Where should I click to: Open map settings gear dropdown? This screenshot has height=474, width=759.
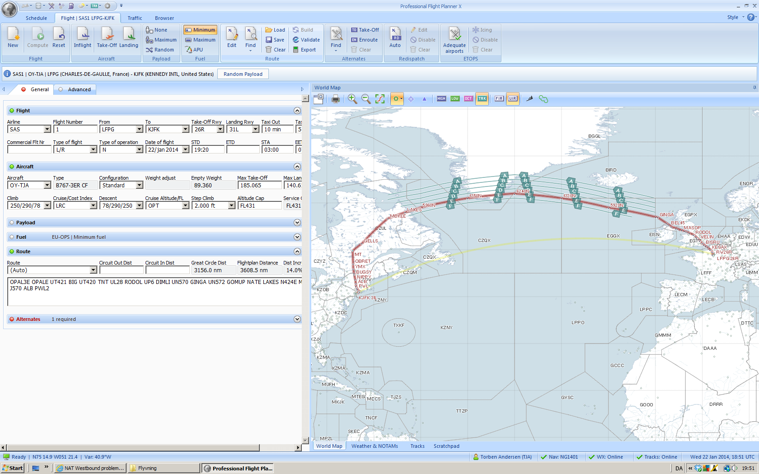(x=397, y=99)
